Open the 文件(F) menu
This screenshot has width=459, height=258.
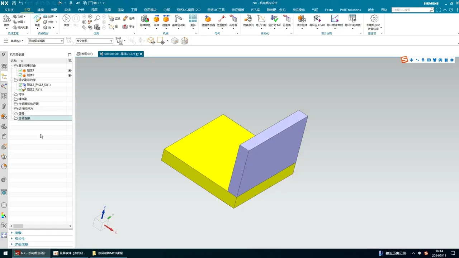[x=9, y=10]
